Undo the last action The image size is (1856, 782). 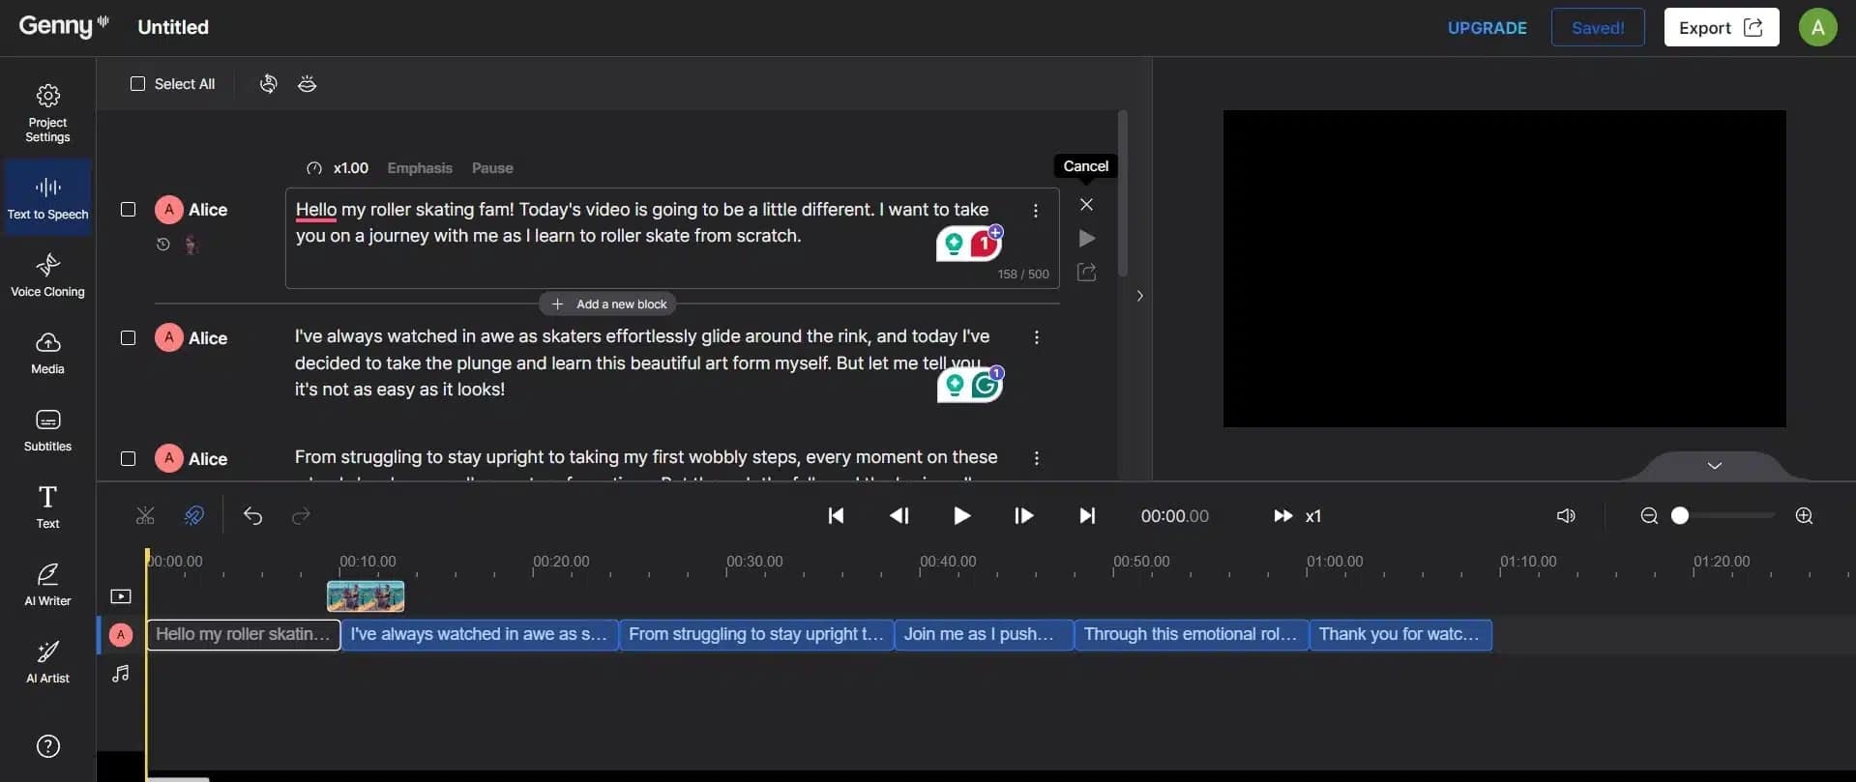(252, 515)
